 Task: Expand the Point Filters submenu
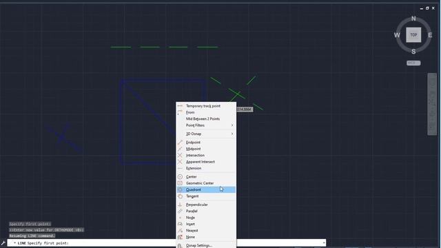pyautogui.click(x=206, y=125)
